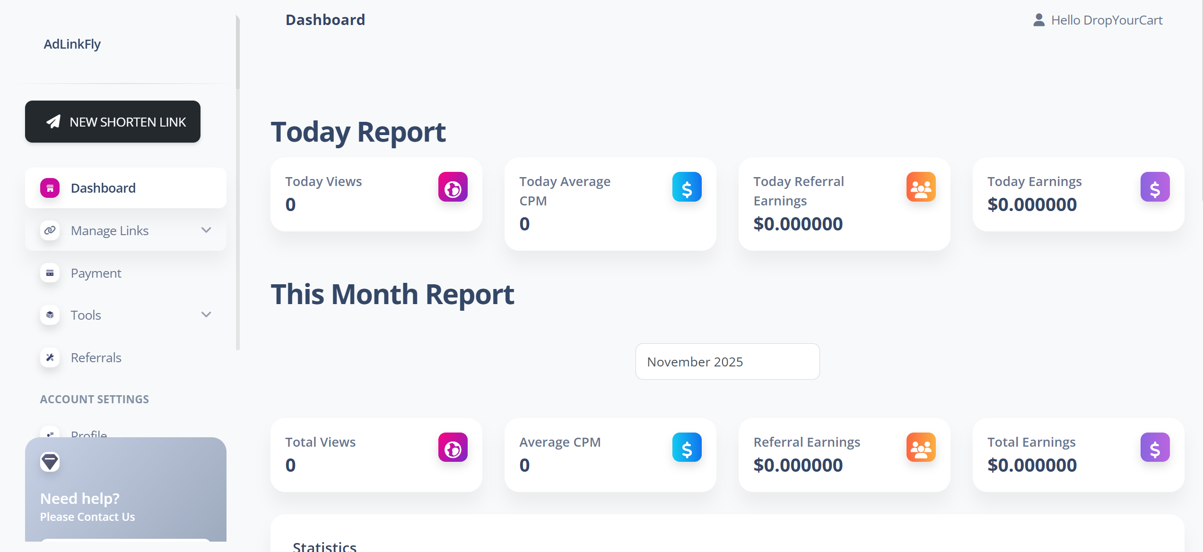Click the Hello DropYourCart account link
This screenshot has height=552, width=1203.
(1107, 20)
